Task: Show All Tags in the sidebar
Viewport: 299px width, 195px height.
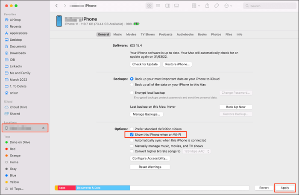Action: tap(16, 189)
